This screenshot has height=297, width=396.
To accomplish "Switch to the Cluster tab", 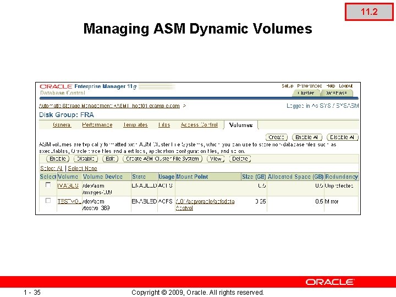I will click(306, 93).
